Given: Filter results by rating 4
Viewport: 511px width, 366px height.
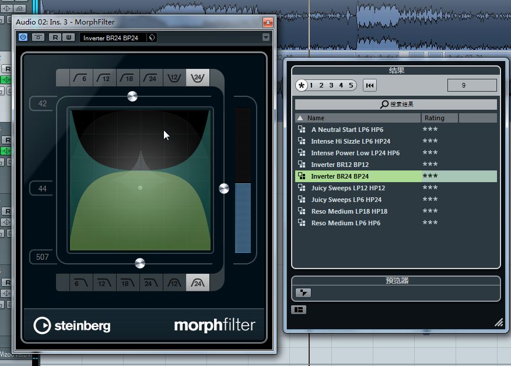Looking at the screenshot, I should click(x=341, y=85).
